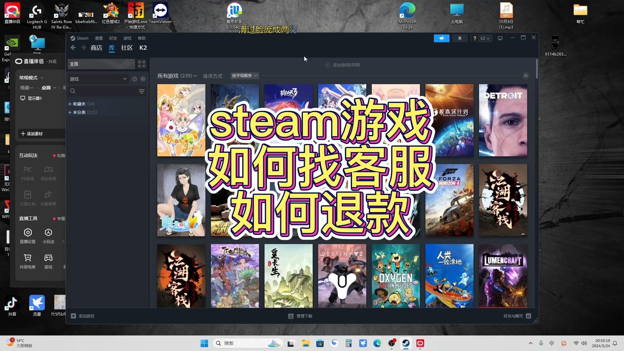The width and height of the screenshot is (624, 351).
Task: Open 游戏 menu in Steam menu bar
Action: tap(127, 38)
